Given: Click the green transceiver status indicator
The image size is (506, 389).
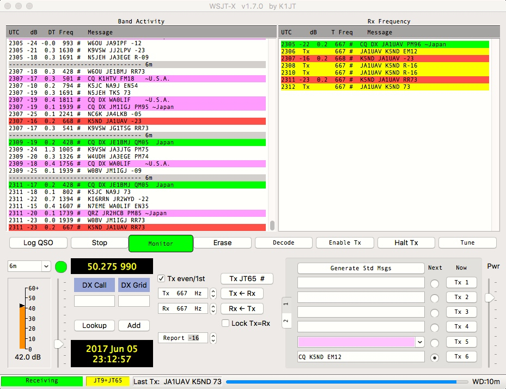Looking at the screenshot, I should coord(61,267).
